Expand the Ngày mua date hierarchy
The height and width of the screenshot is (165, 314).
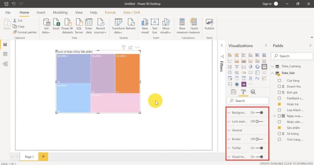click(274, 116)
